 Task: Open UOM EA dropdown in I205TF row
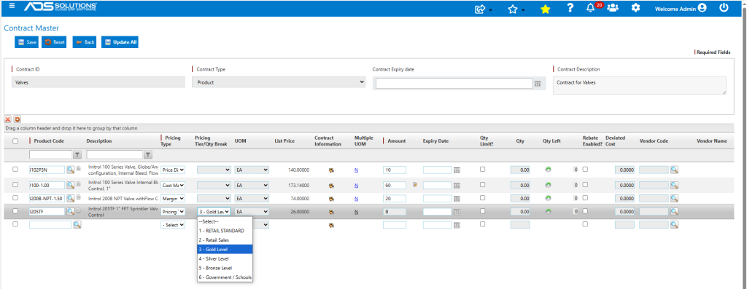[252, 212]
